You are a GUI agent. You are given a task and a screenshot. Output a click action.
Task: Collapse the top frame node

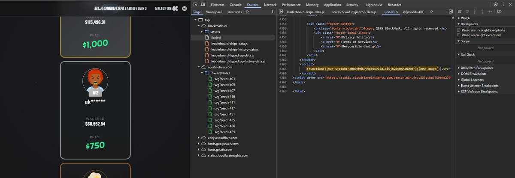click(x=196, y=20)
